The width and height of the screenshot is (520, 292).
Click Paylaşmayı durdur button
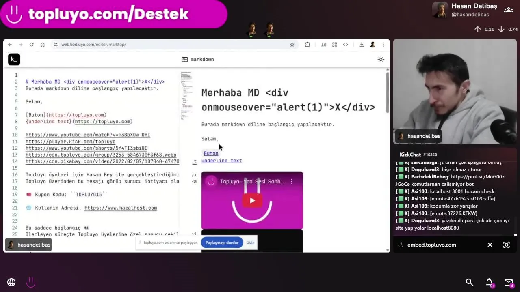tap(222, 243)
